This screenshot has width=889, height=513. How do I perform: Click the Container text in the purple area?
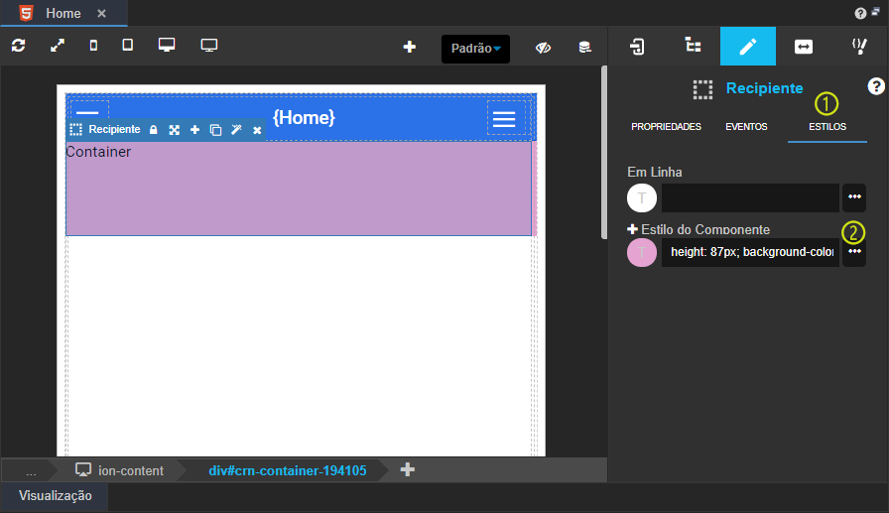pos(98,152)
